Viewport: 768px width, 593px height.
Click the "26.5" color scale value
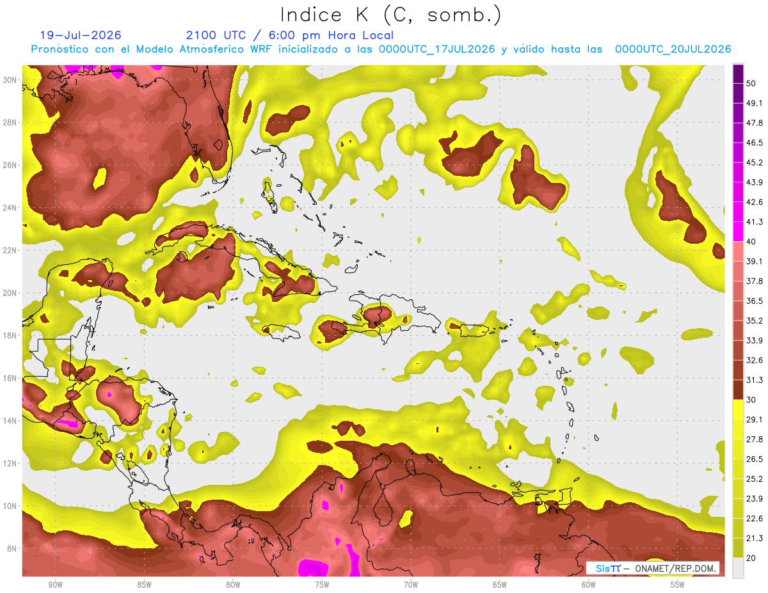coord(755,459)
